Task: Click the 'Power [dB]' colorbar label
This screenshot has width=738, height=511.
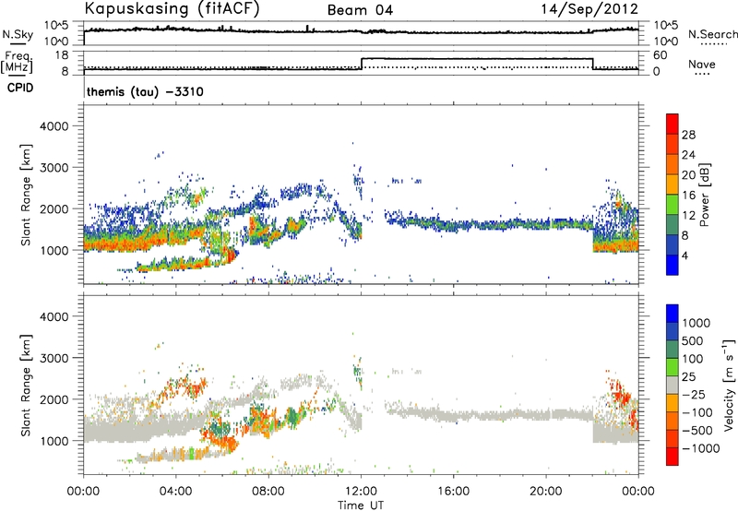Action: [704, 195]
